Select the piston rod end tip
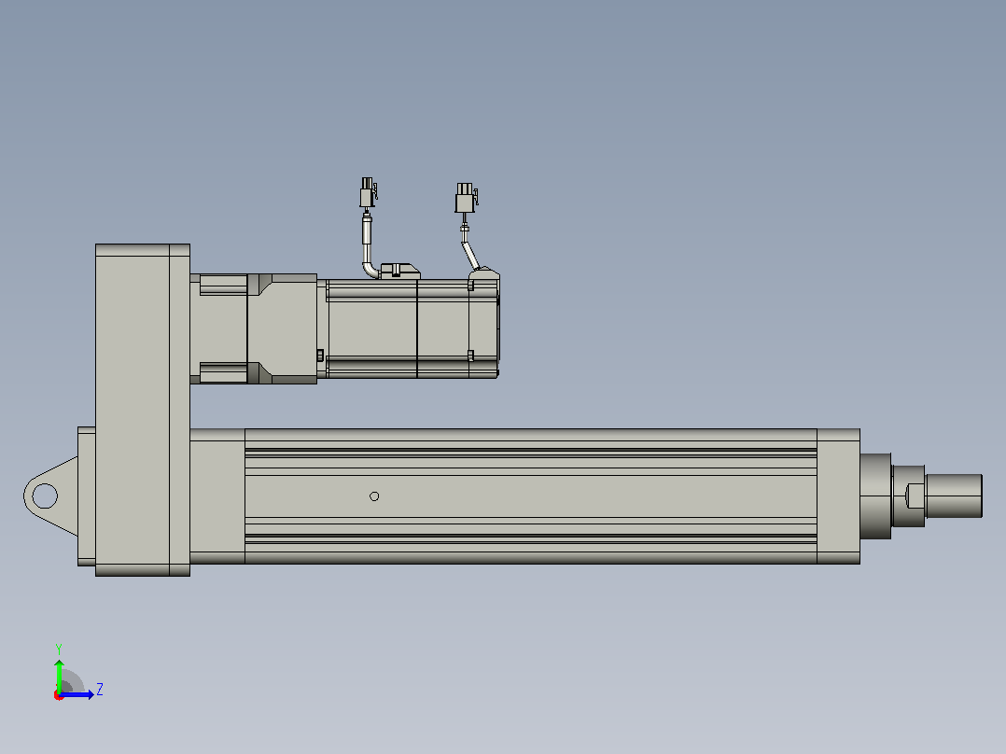The image size is (1006, 754). pos(954,496)
